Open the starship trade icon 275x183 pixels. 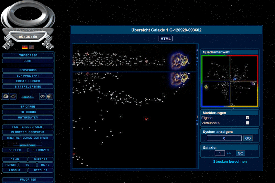[42, 96]
